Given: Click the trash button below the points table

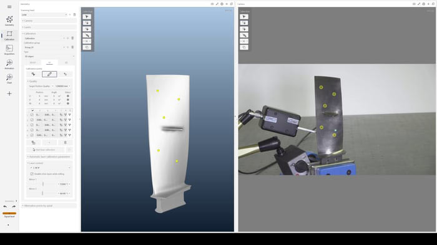Looking at the screenshot, I should point(65,143).
